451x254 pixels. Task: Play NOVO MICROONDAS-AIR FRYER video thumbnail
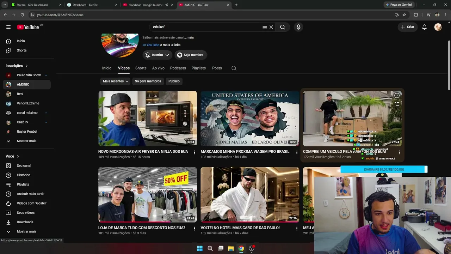[x=148, y=119]
